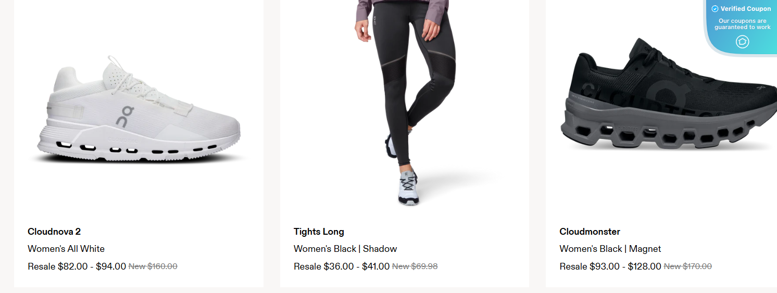Click Resale $36.00 - $41.00 price
This screenshot has height=293, width=777.
point(342,266)
